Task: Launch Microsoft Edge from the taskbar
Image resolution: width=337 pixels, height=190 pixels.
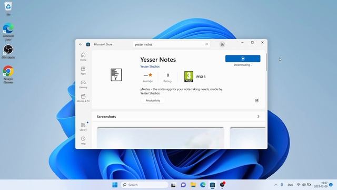Action: click(x=203, y=185)
